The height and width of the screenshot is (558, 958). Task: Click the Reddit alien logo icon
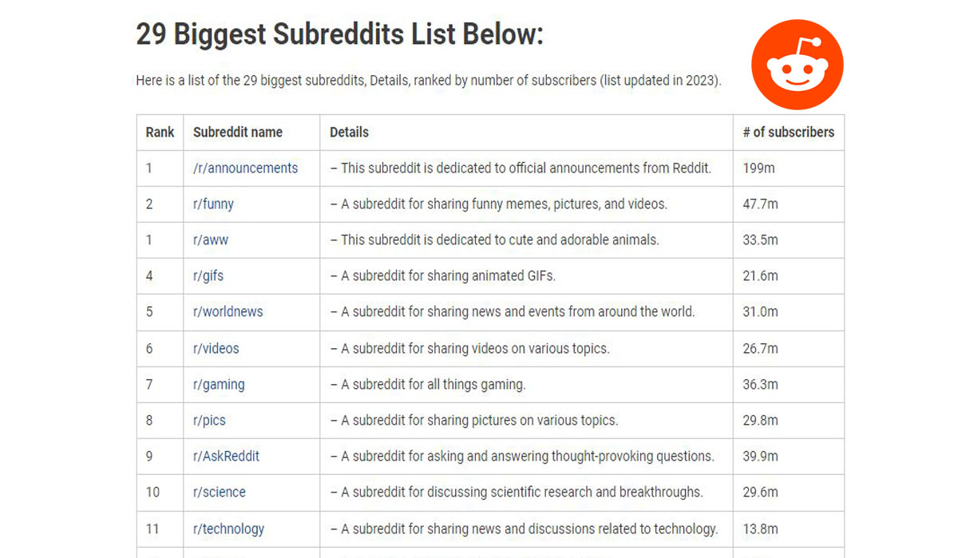click(796, 63)
